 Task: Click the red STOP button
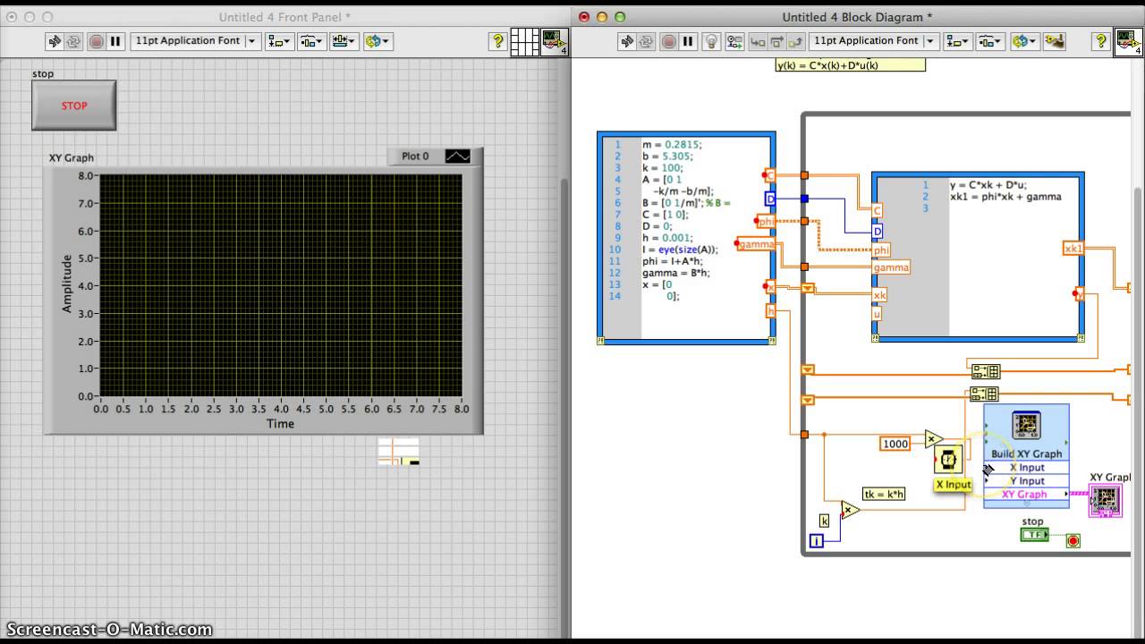click(x=74, y=106)
